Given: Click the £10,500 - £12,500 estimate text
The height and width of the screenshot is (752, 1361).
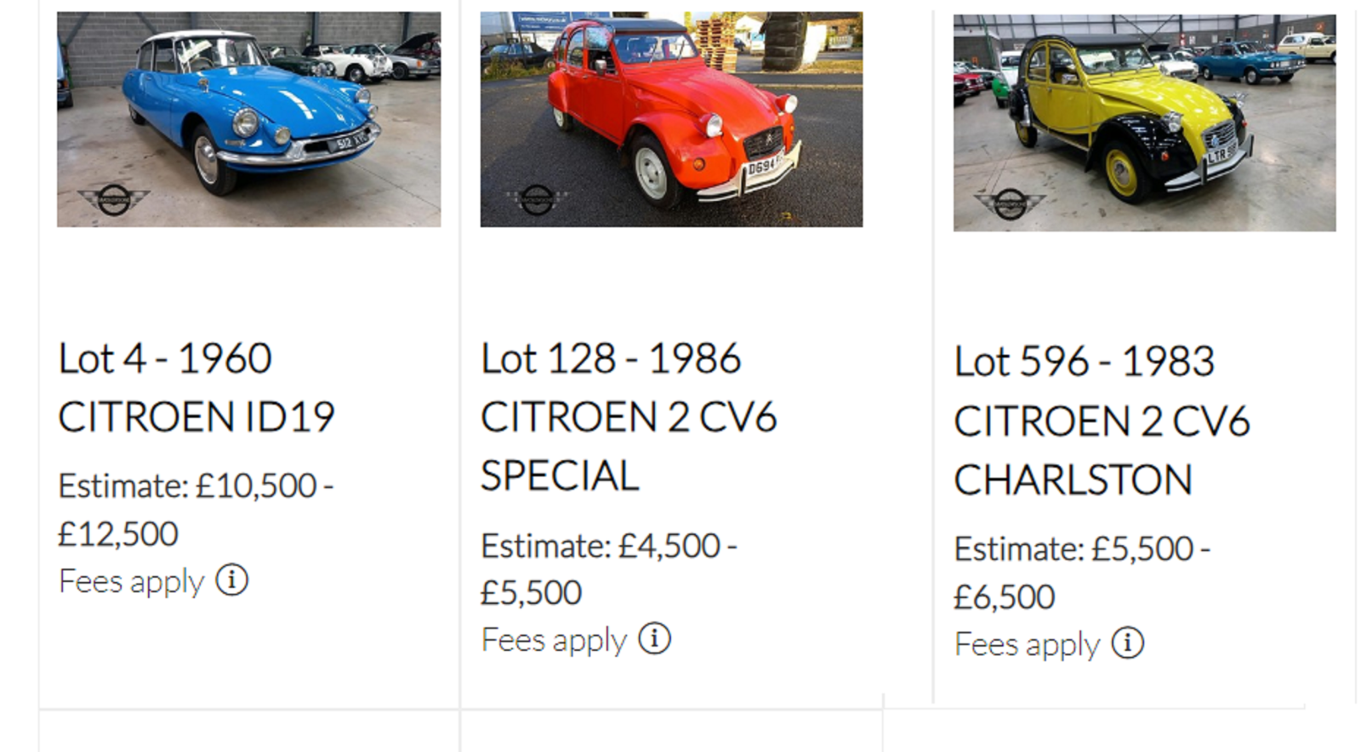Looking at the screenshot, I should (196, 510).
